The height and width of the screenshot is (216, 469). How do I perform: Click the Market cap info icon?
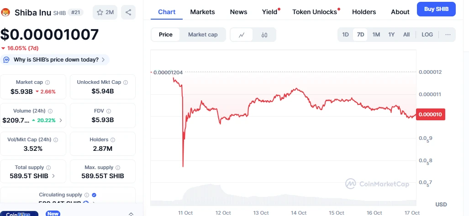47,82
